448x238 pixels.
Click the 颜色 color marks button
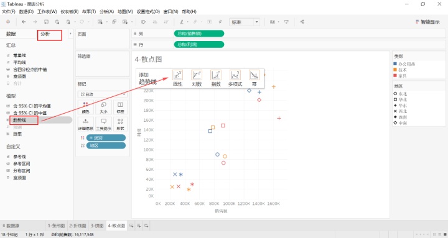(85, 108)
